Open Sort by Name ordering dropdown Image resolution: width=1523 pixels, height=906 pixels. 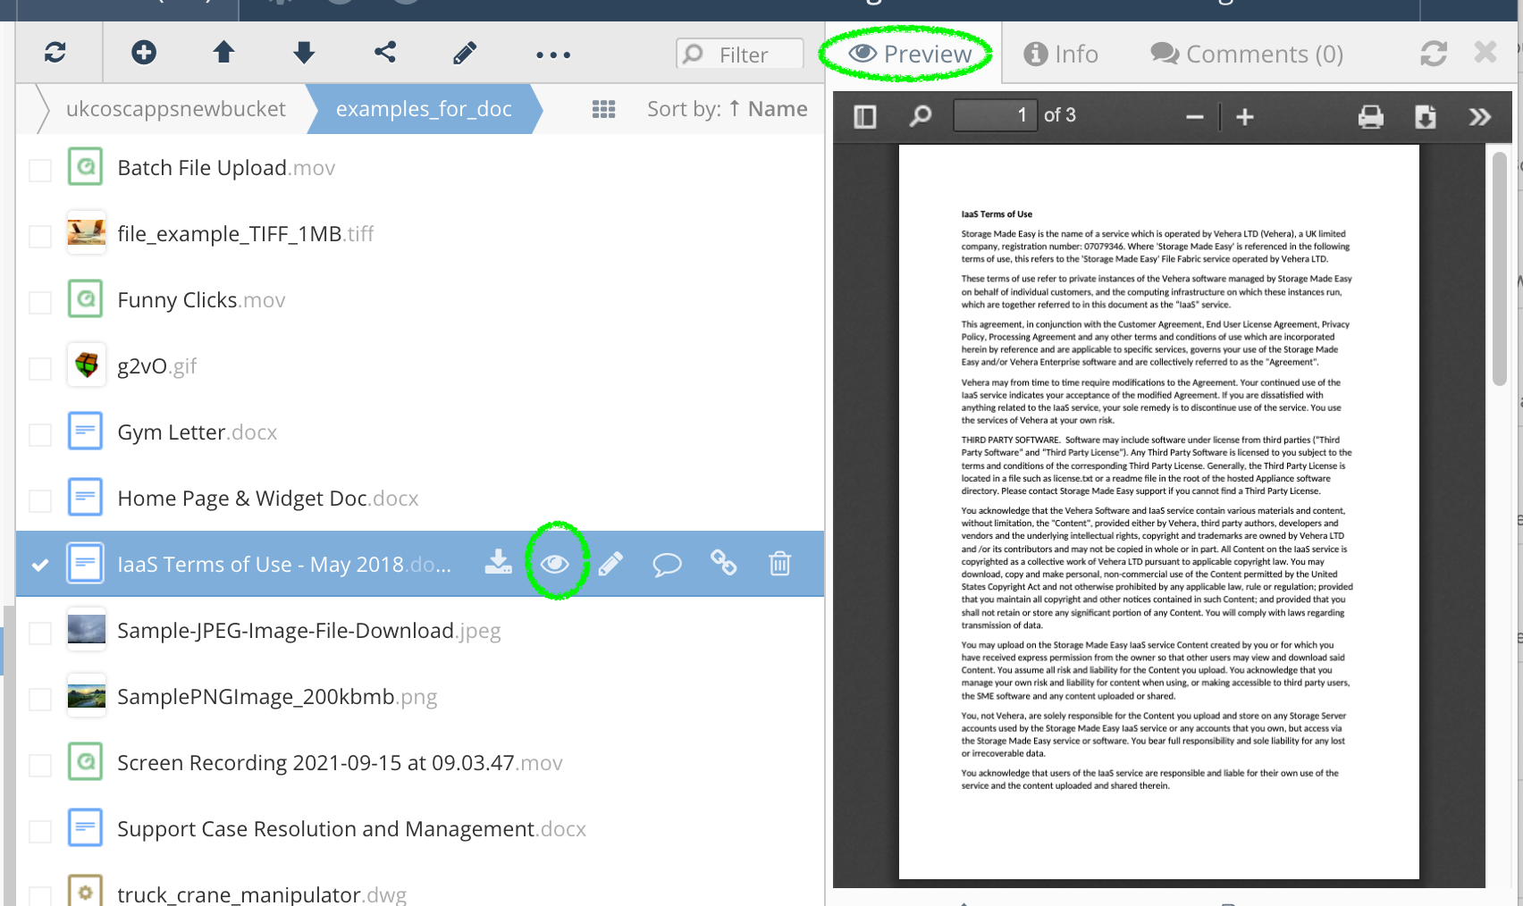pos(727,109)
